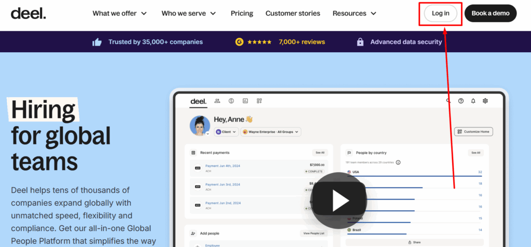Screen dimensions: 531x247
Task: Click the search magnifier icon in dashboard
Action: (x=449, y=101)
